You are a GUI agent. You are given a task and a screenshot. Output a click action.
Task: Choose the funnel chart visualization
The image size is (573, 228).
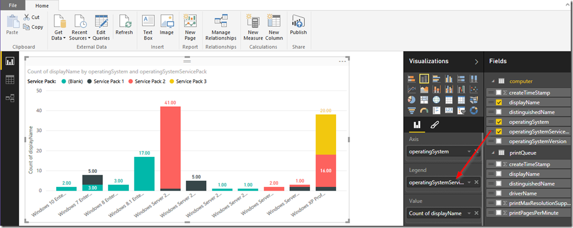(x=411, y=110)
